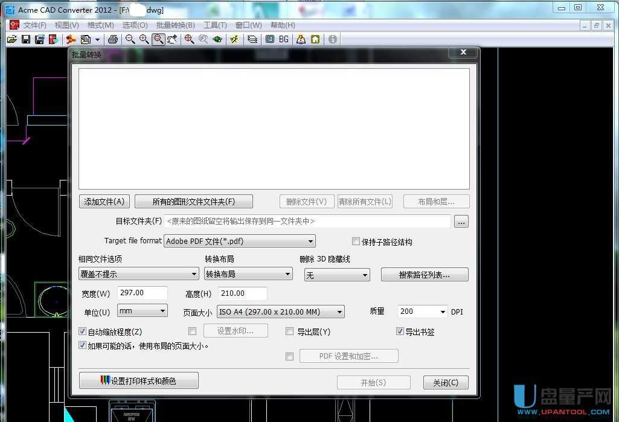The image size is (619, 422).
Task: Click the Save floppy disk icon
Action: point(25,39)
